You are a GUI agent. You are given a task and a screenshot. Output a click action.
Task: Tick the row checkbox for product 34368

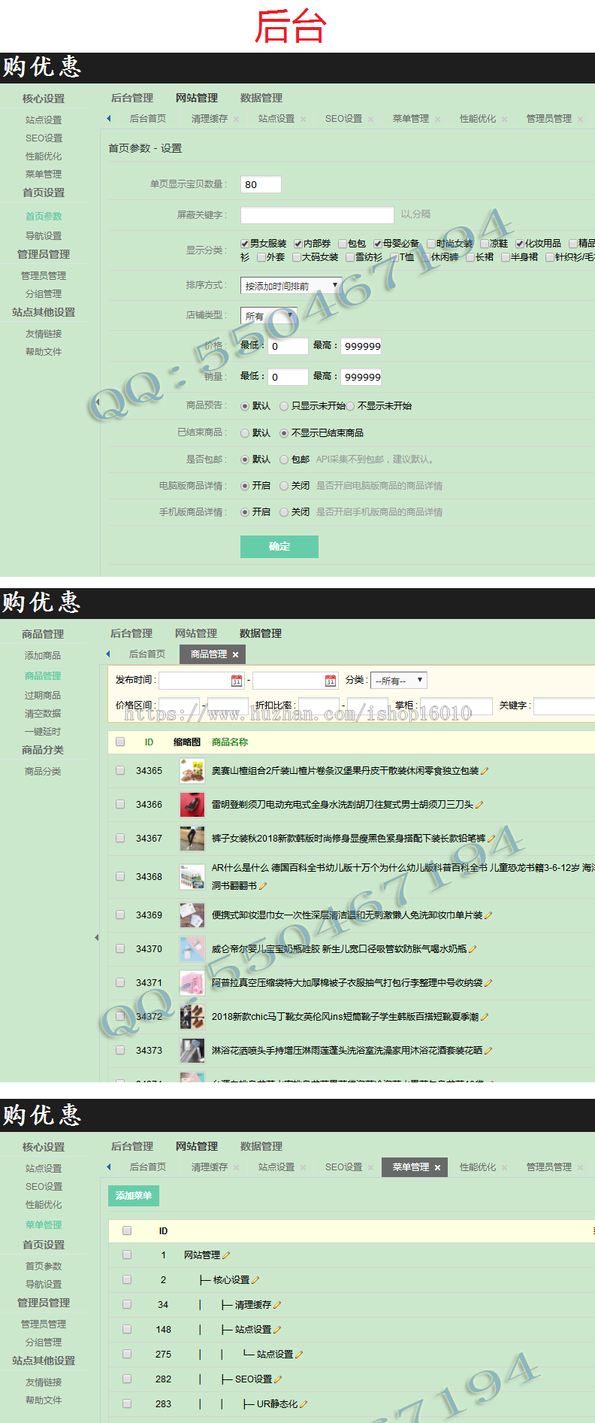tap(120, 876)
